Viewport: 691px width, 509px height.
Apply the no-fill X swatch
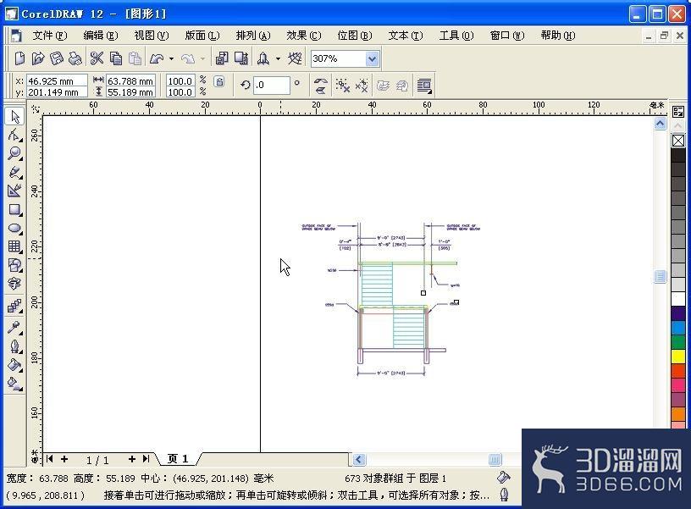[678, 141]
